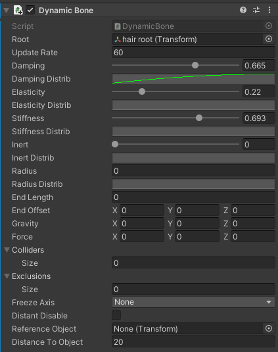Click the Update Rate input field
Viewport: 278px width, 352px height.
click(x=193, y=52)
